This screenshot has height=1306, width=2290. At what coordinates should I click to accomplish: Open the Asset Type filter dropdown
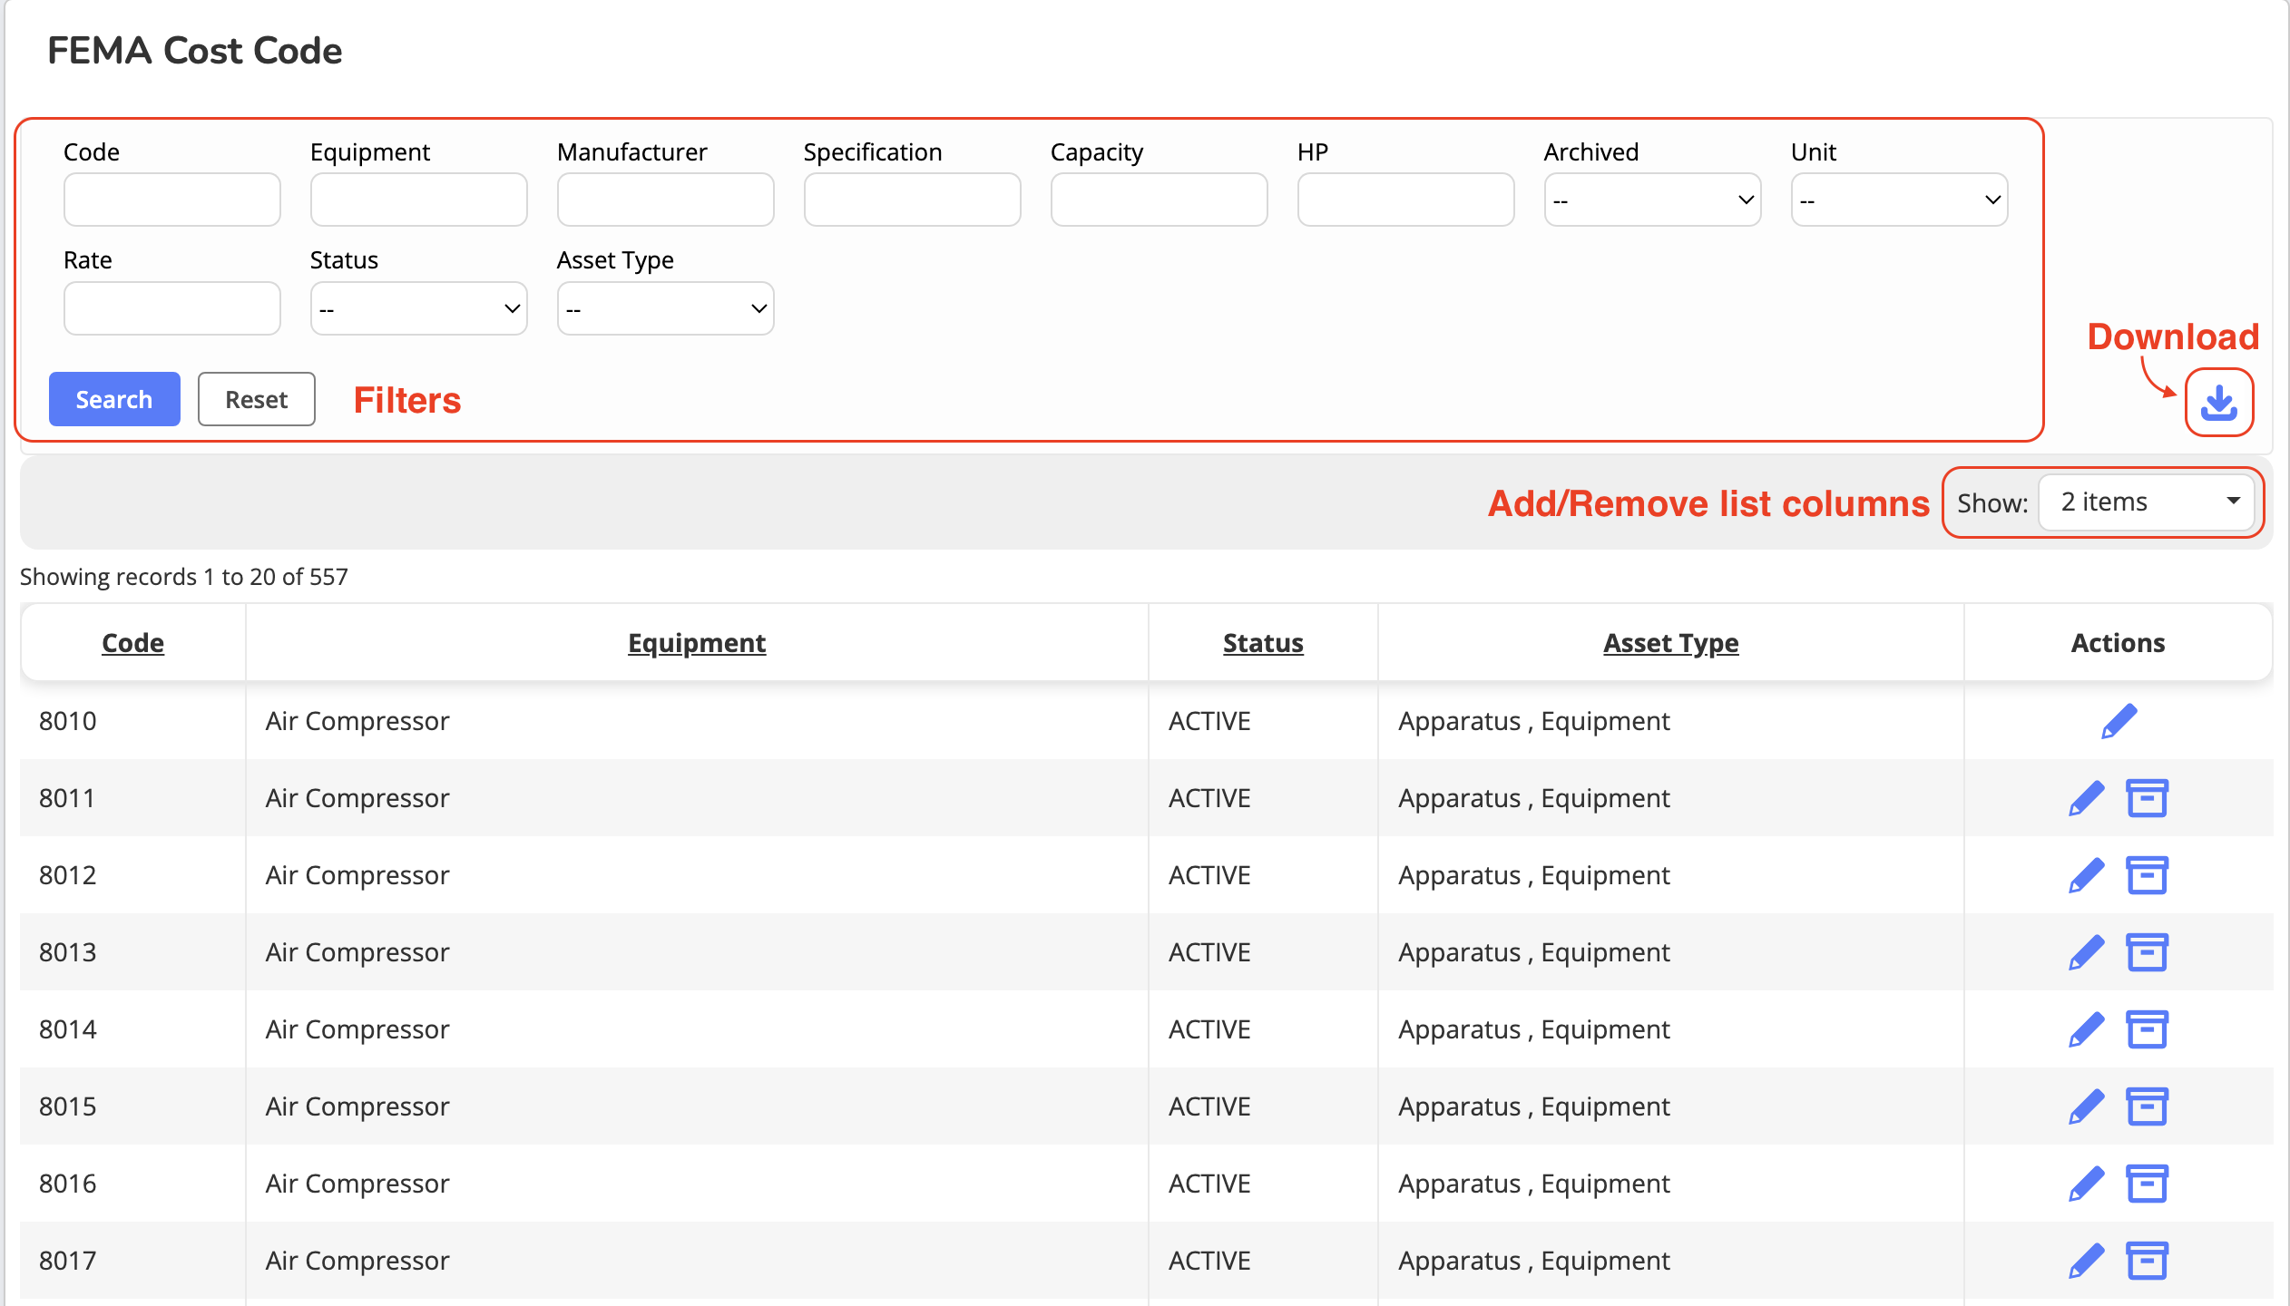tap(665, 308)
